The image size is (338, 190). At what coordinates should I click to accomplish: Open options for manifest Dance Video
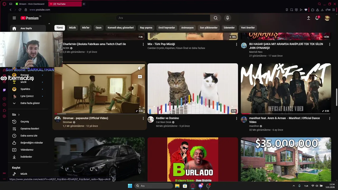[x=330, y=118]
